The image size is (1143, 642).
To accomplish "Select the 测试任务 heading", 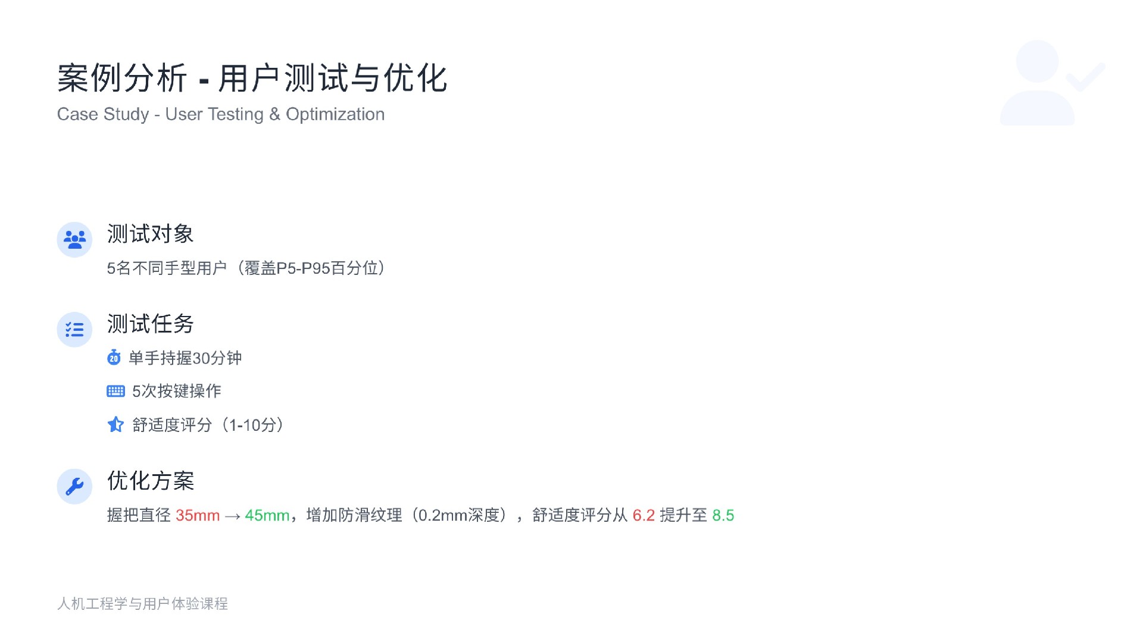I will [151, 324].
